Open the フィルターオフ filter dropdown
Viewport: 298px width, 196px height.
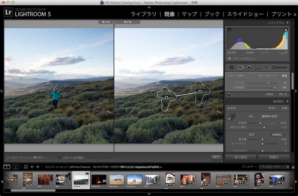click(274, 167)
